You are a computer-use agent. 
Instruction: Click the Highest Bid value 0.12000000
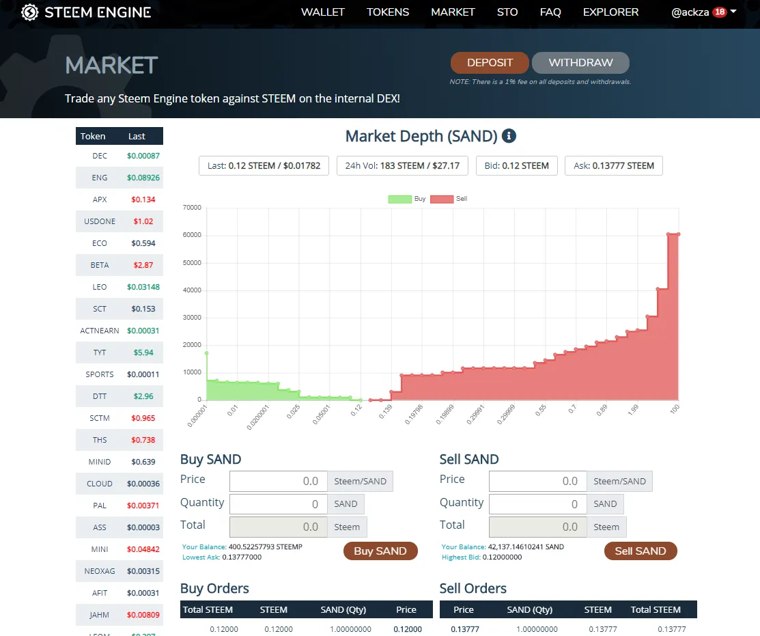[x=502, y=557]
